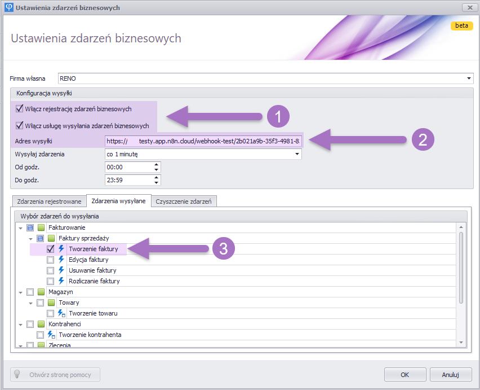Open the Firma własna dropdown
The image size is (480, 390).
point(469,78)
